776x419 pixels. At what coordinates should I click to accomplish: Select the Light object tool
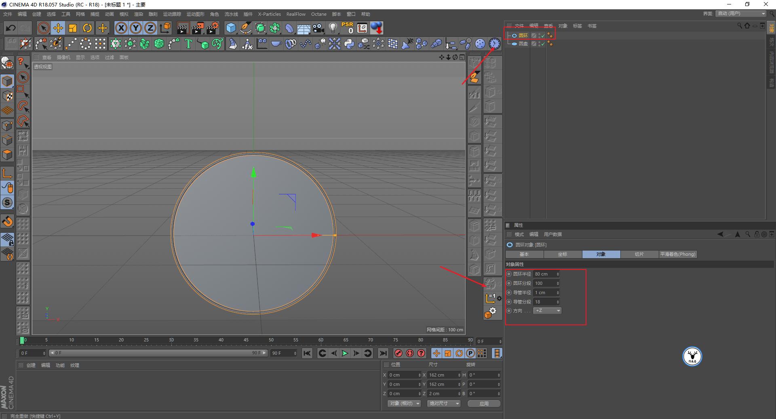click(x=332, y=27)
